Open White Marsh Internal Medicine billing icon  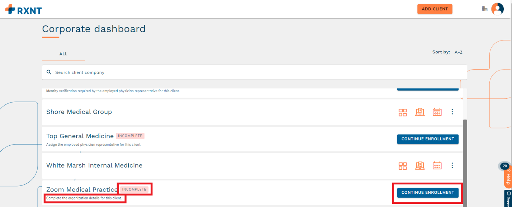click(x=420, y=166)
